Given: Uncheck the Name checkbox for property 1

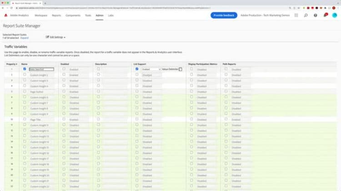Looking at the screenshot, I should click(x=25, y=69).
